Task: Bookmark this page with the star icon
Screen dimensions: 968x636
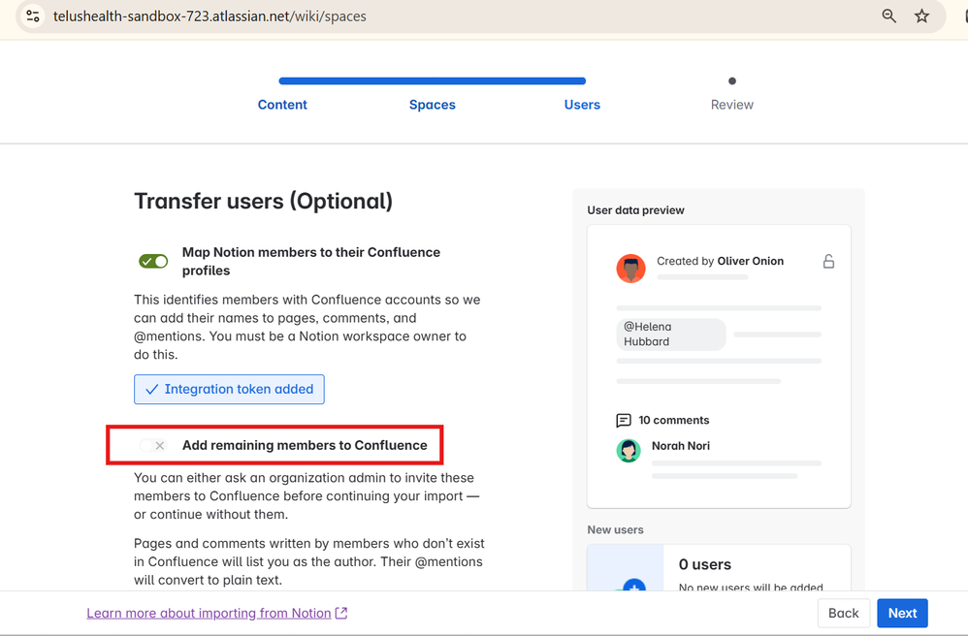Action: [921, 16]
